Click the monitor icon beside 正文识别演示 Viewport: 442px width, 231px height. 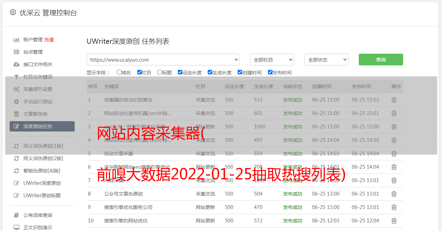(16, 228)
